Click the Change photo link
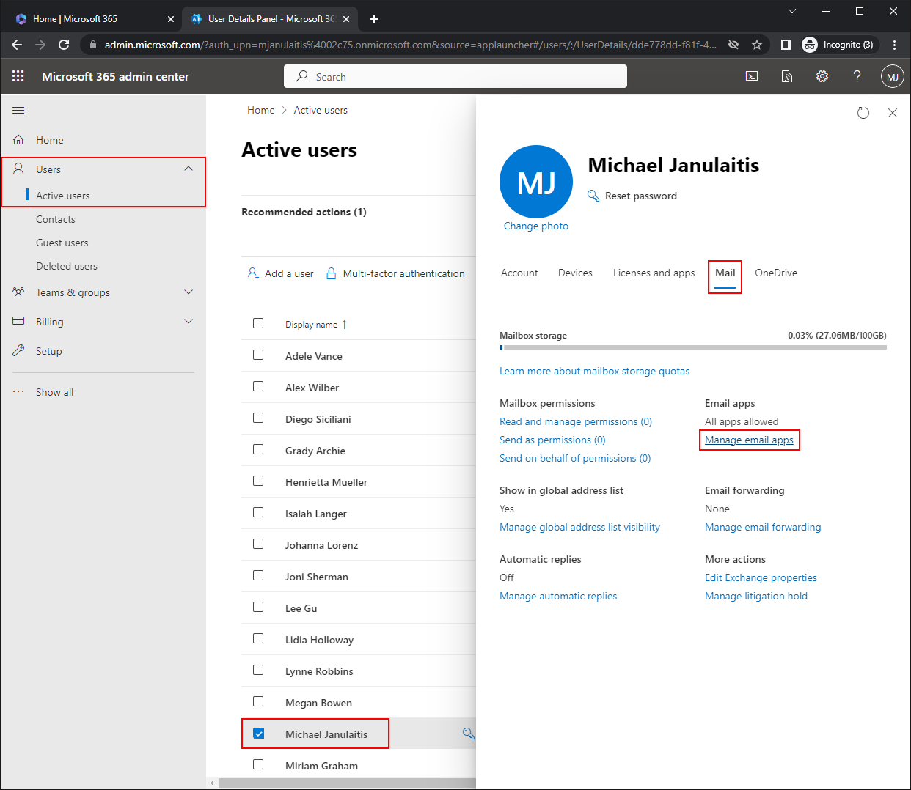 (x=536, y=226)
